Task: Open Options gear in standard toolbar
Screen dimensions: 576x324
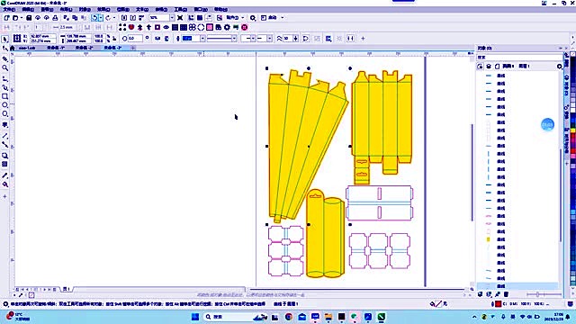Action: point(253,18)
